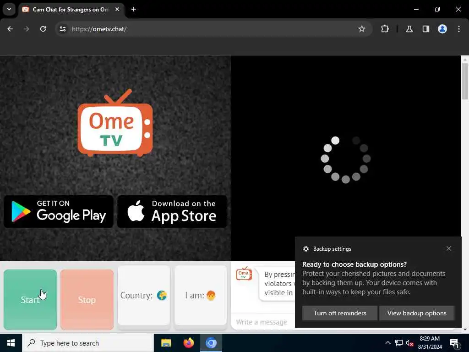Viewport: 469px width, 352px height.
Task: Go back in browser history
Action: (10, 29)
